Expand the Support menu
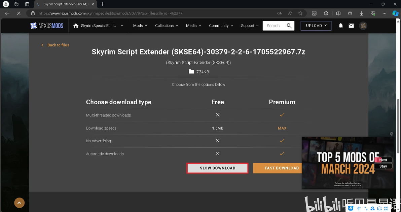 click(x=250, y=26)
